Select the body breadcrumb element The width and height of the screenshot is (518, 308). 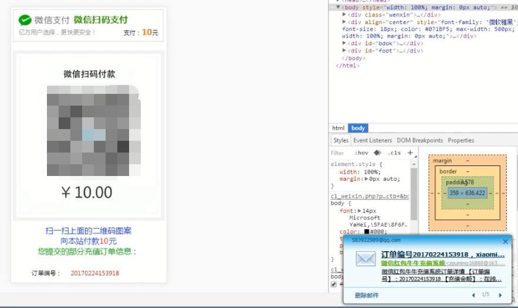click(358, 128)
